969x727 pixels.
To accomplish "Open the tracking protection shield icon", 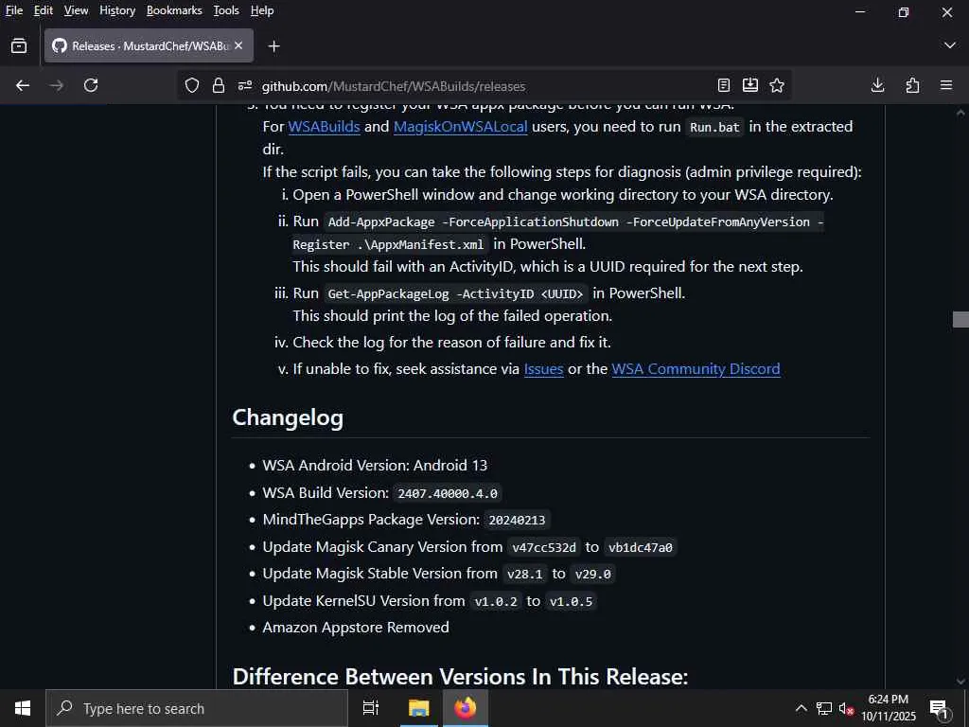I will [192, 86].
